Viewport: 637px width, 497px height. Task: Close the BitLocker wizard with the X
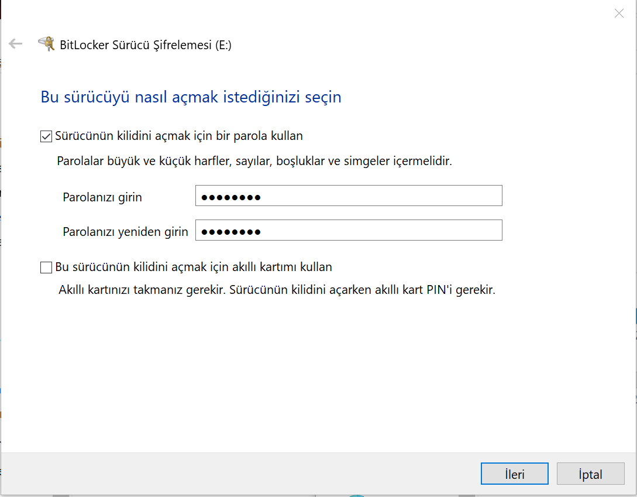click(x=619, y=13)
